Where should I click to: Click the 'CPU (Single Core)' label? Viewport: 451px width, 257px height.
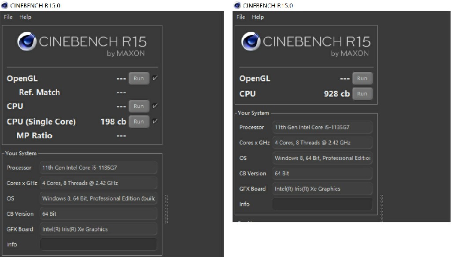point(41,121)
